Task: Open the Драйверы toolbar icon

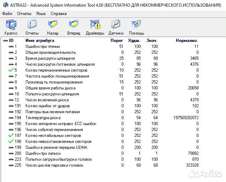Action: click(95, 25)
